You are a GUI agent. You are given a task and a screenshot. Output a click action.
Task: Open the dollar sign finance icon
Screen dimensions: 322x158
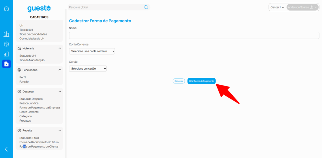click(x=6, y=44)
